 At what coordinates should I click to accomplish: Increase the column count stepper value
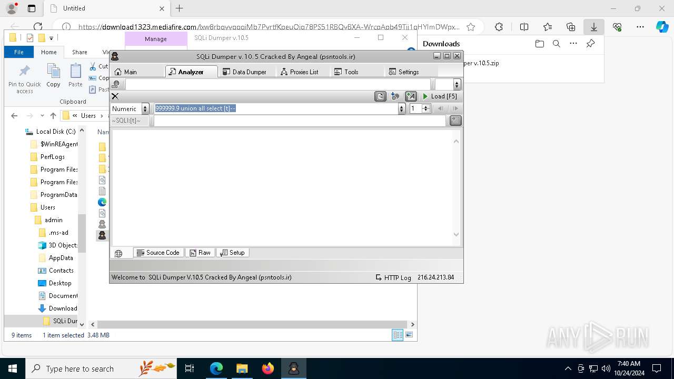click(x=426, y=106)
